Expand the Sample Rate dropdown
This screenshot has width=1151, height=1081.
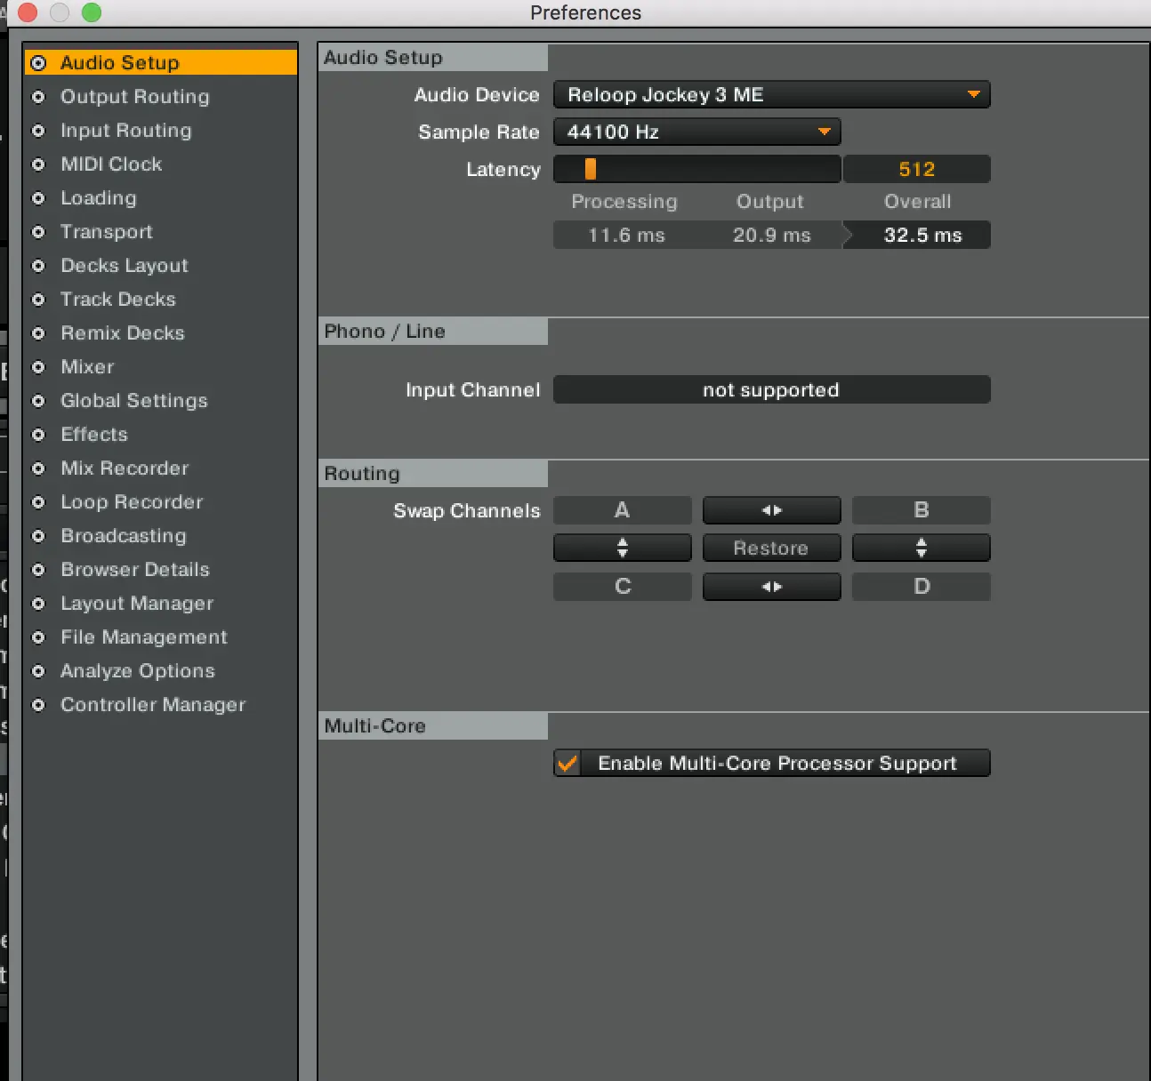(x=696, y=132)
